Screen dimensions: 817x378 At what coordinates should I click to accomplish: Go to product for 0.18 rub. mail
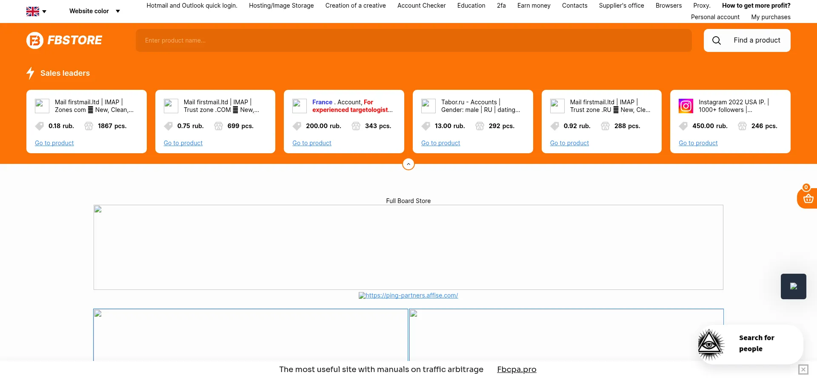[54, 143]
